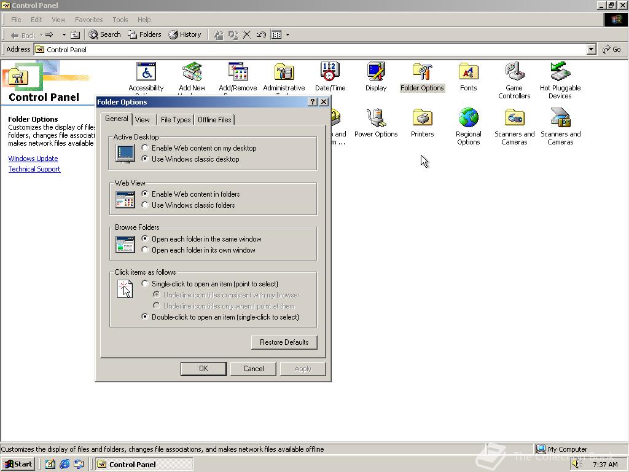
Task: Switch to the View tab
Action: coord(143,120)
